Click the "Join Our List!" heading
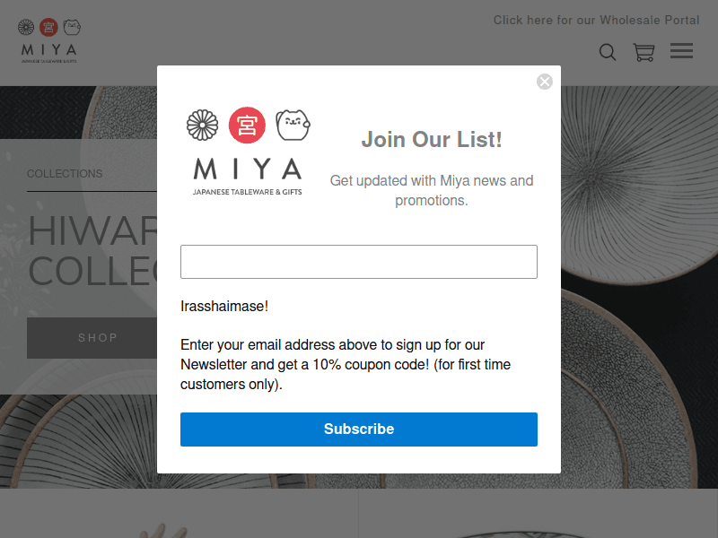 coord(432,140)
